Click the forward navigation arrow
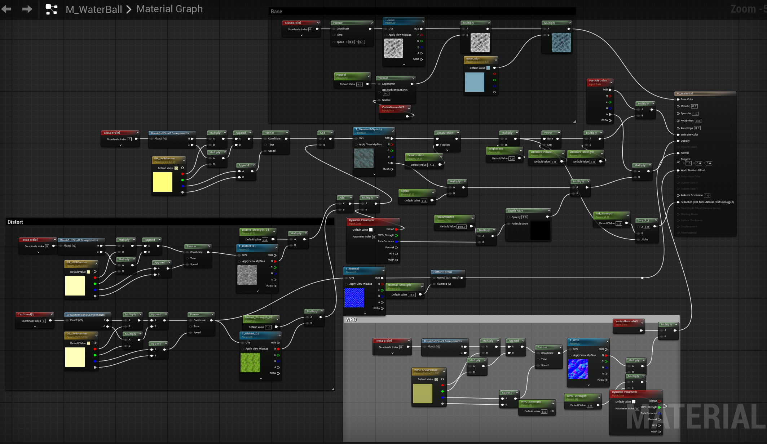The width and height of the screenshot is (767, 444). tap(27, 9)
